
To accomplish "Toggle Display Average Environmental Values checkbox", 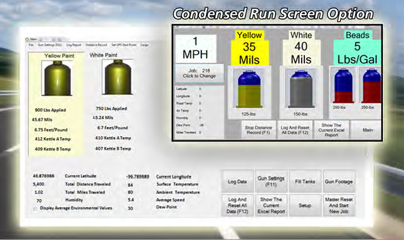I will click(35, 209).
